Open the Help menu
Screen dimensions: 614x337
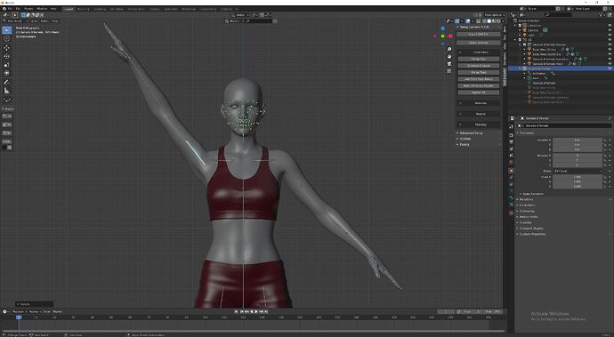pos(53,9)
